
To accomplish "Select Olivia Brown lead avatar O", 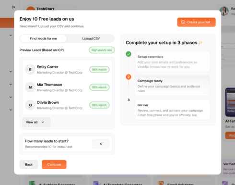I will coord(30,105).
